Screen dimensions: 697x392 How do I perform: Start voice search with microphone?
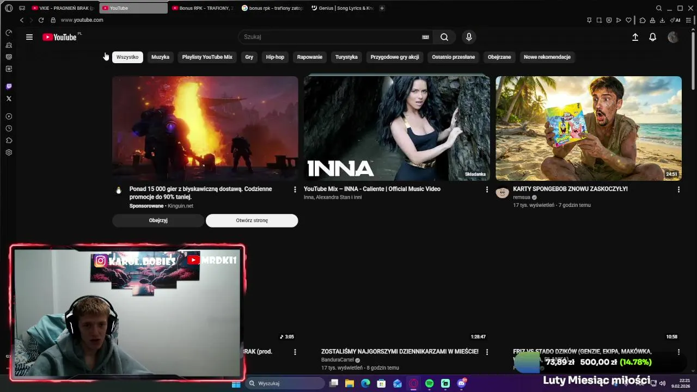[x=469, y=37]
